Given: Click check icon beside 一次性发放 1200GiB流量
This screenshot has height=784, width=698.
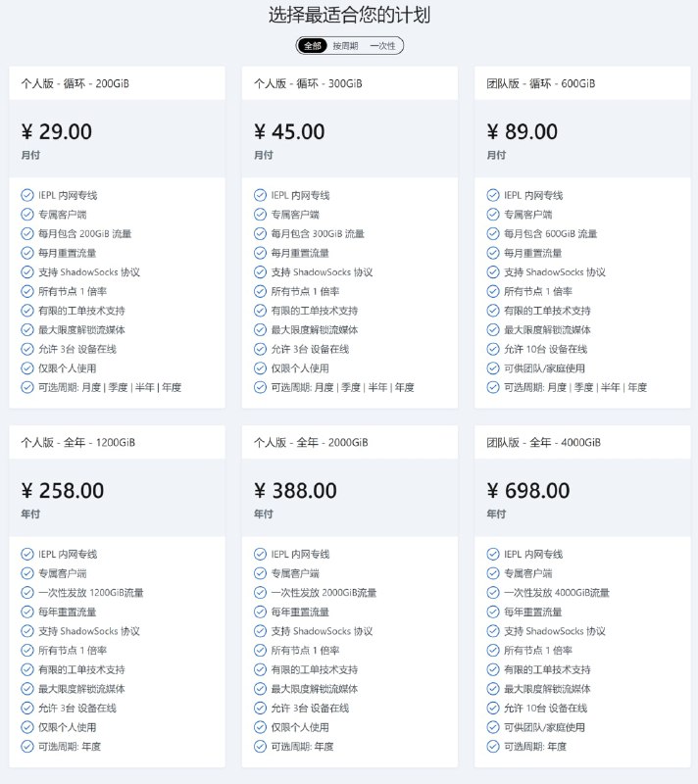Looking at the screenshot, I should click(27, 593).
